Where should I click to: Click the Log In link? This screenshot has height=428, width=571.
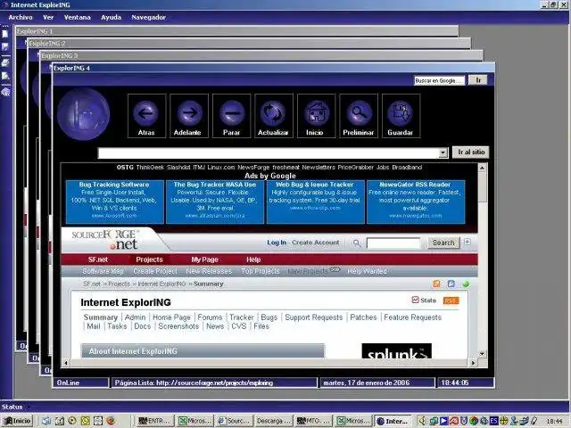pyautogui.click(x=277, y=243)
